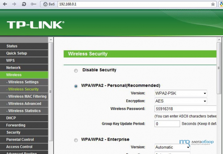Open Quick Setup in sidebar
223x154 pixels.
point(24,53)
